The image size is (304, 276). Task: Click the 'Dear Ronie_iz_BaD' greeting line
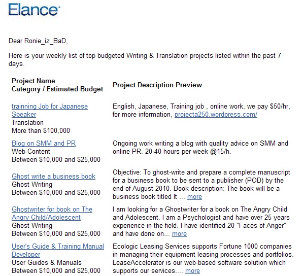click(x=38, y=41)
